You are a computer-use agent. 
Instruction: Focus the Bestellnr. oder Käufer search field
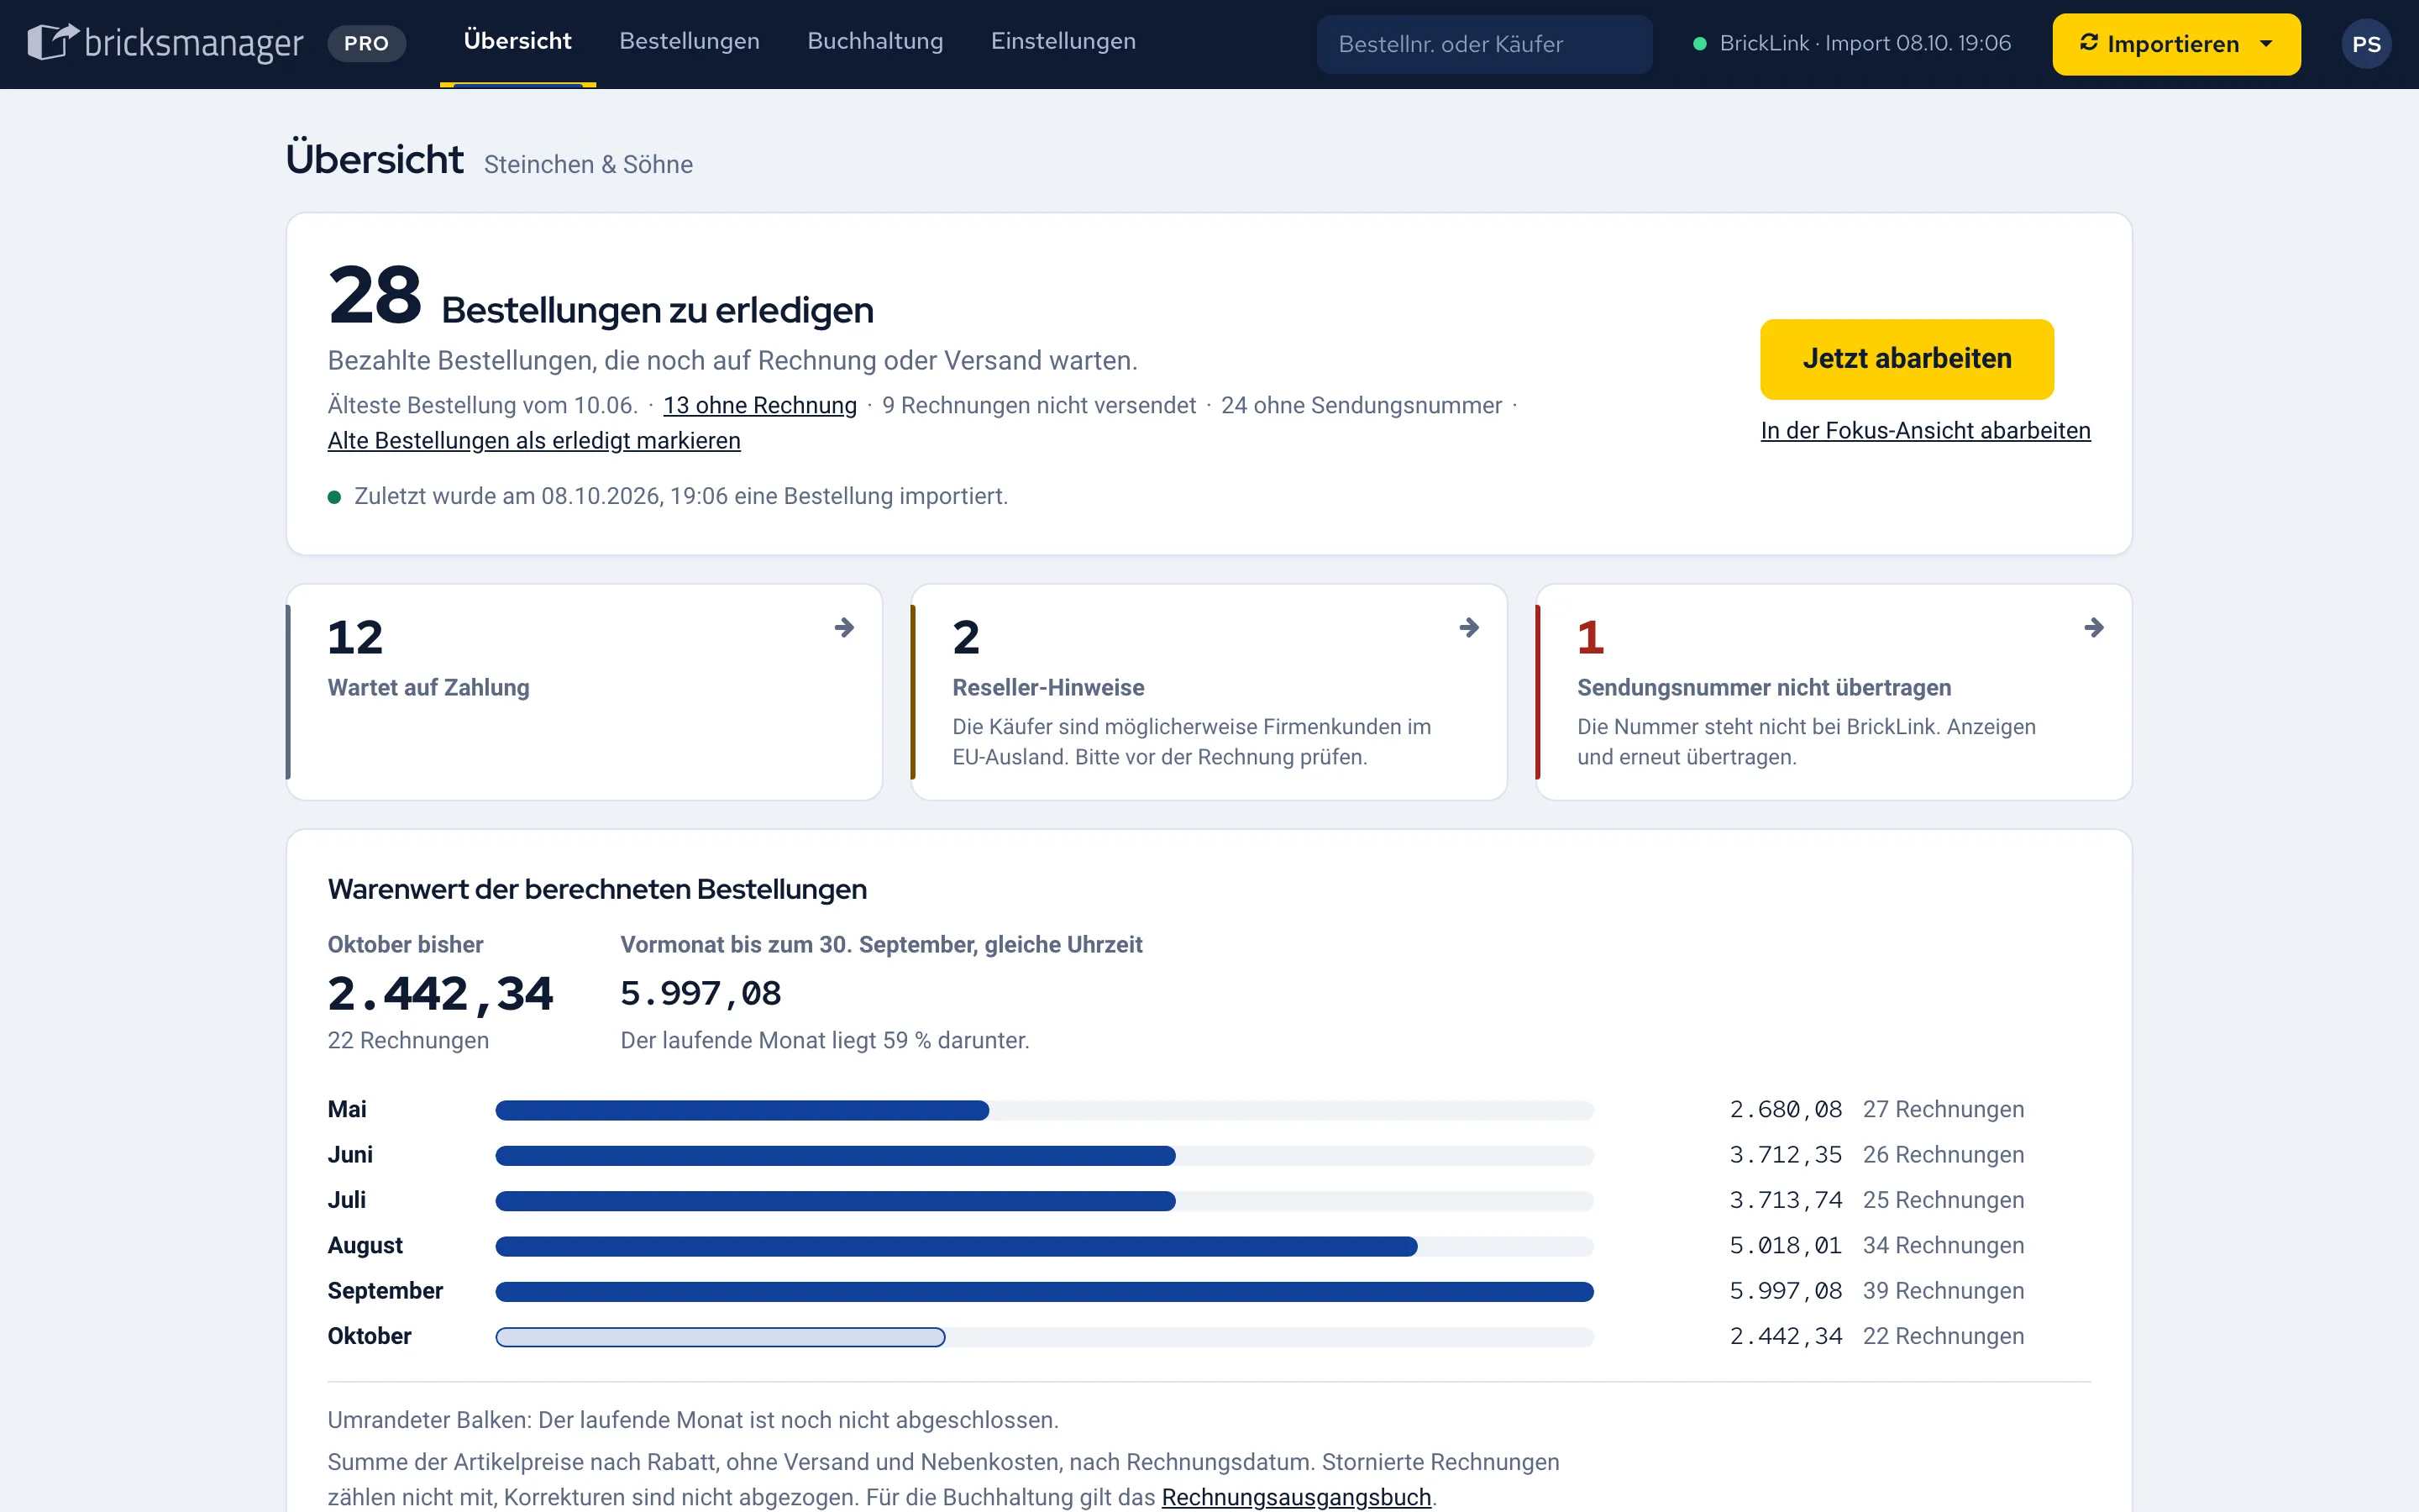[x=1484, y=44]
